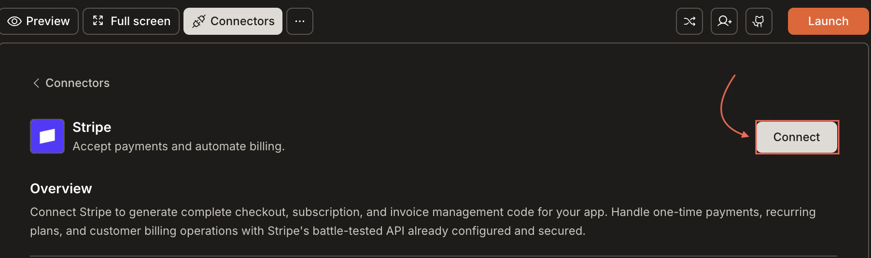
Task: Open the GitHub integration icon
Action: (x=759, y=21)
